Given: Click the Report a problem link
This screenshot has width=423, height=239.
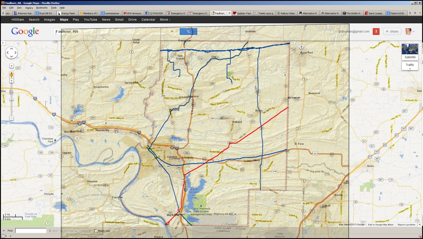Looking at the screenshot, I should tap(406, 225).
